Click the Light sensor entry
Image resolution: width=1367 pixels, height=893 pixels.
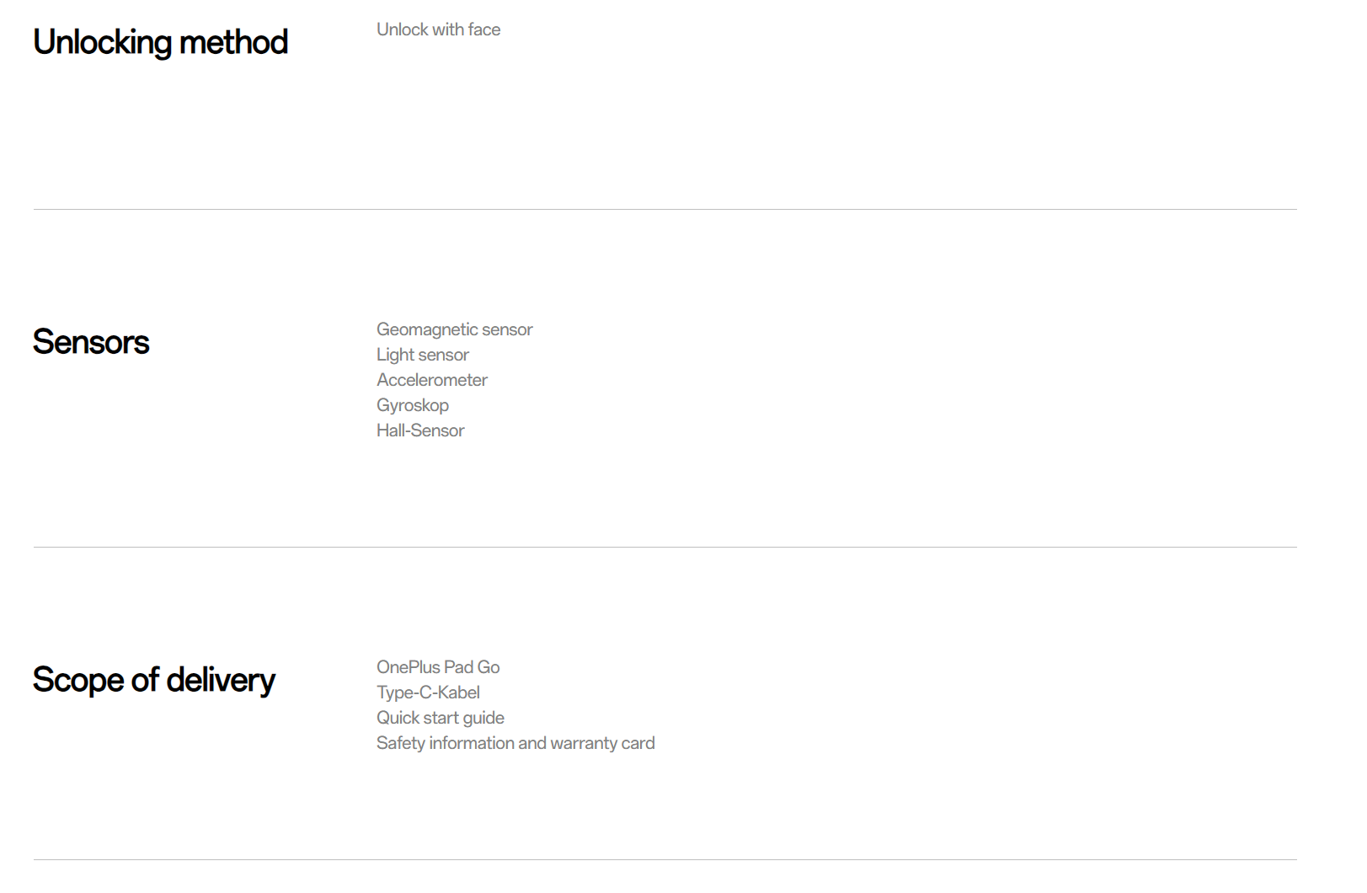coord(422,355)
